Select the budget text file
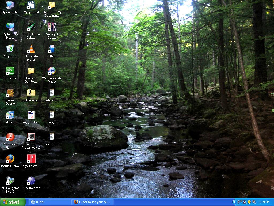 52,115
